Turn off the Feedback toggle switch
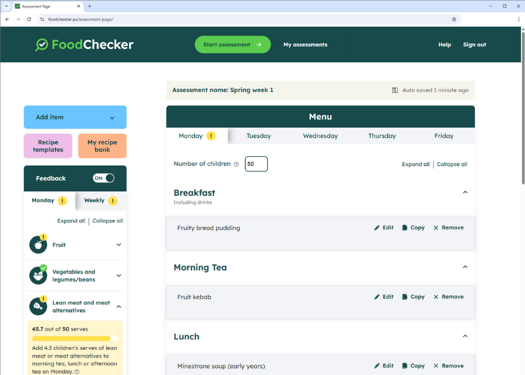Screen dimensions: 525x375 (x=104, y=178)
